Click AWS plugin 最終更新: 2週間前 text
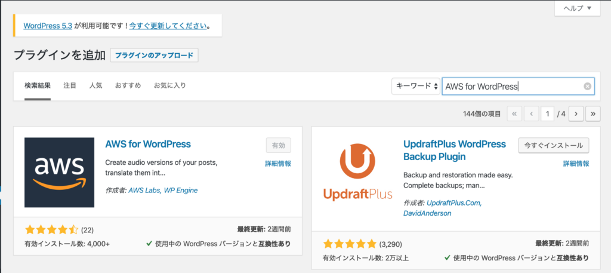This screenshot has width=611, height=273. coord(264,229)
